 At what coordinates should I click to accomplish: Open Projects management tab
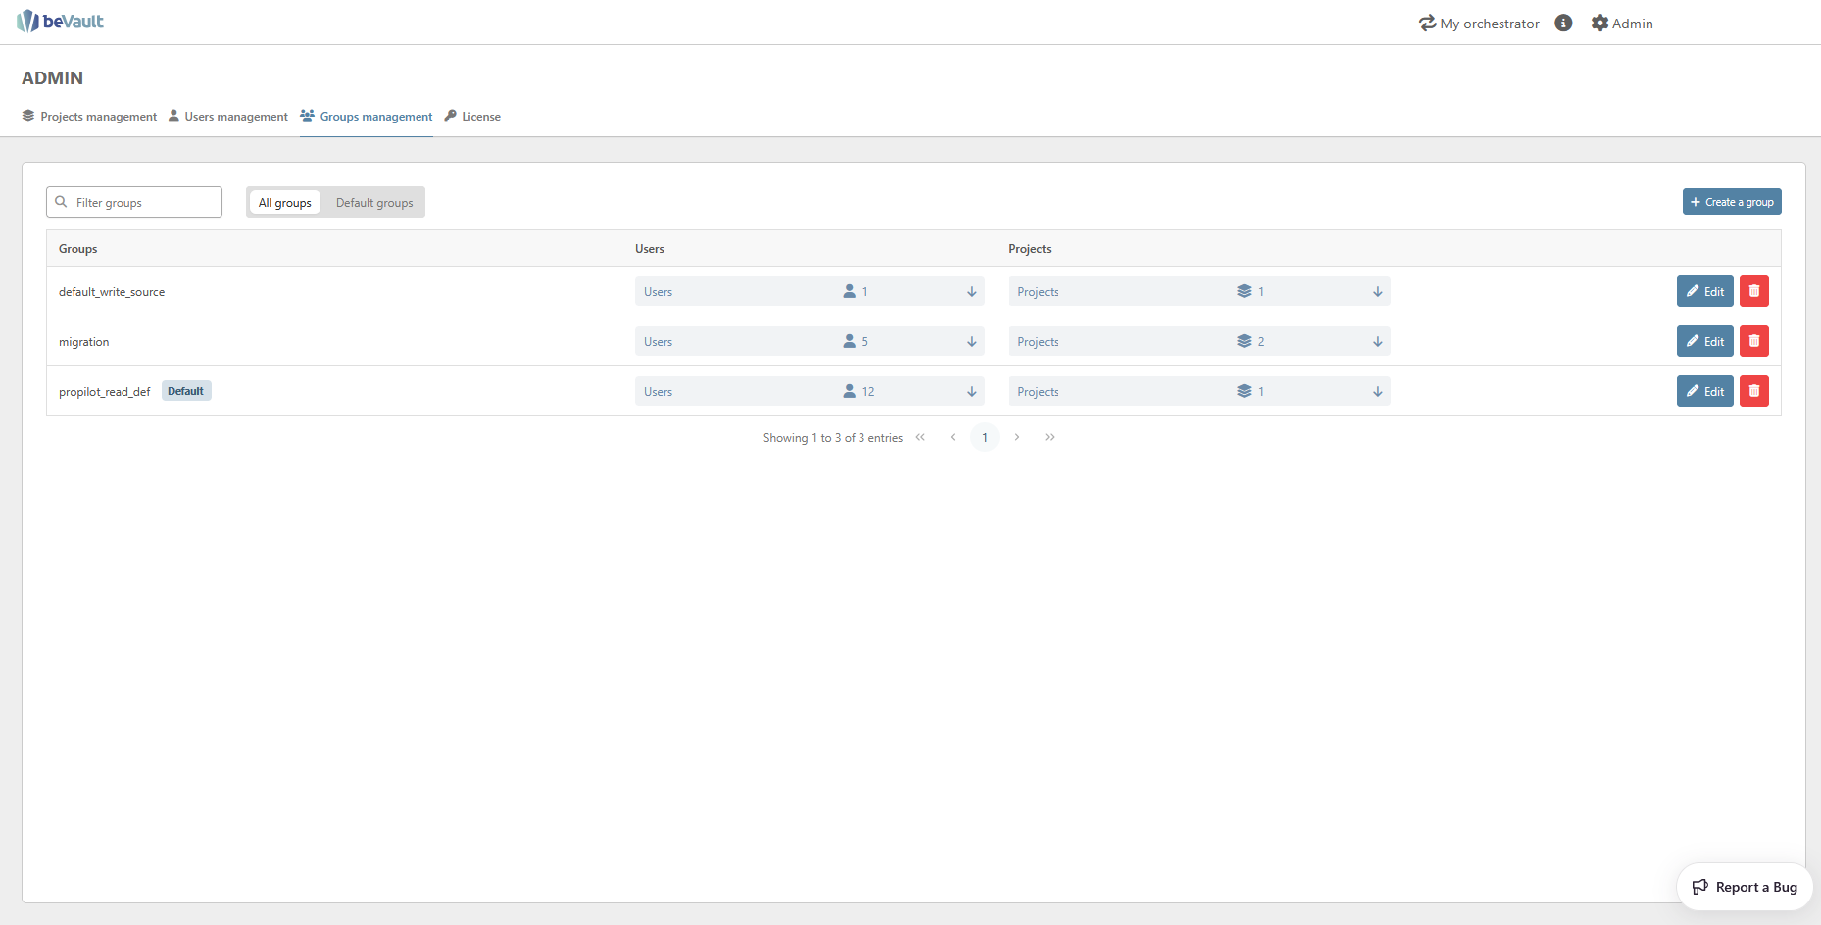[x=89, y=117]
